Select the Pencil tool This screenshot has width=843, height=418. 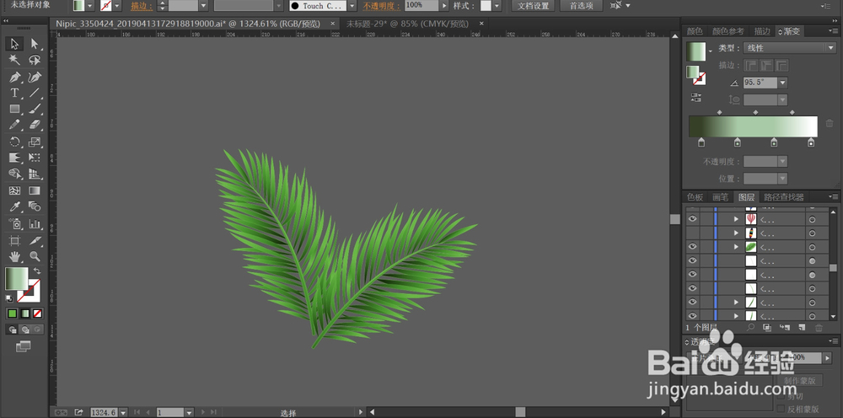tap(14, 126)
